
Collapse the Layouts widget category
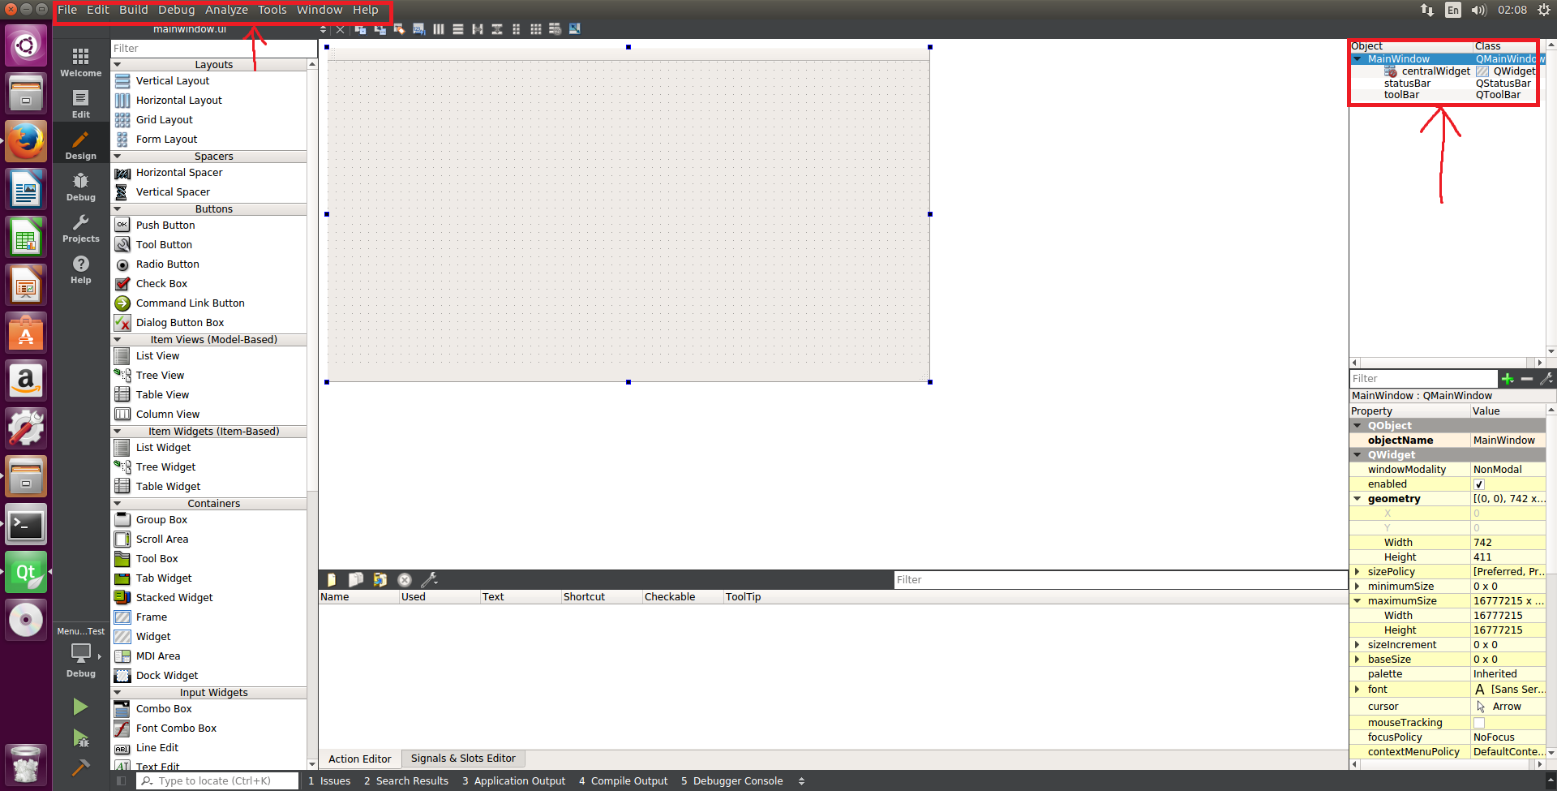click(x=118, y=65)
